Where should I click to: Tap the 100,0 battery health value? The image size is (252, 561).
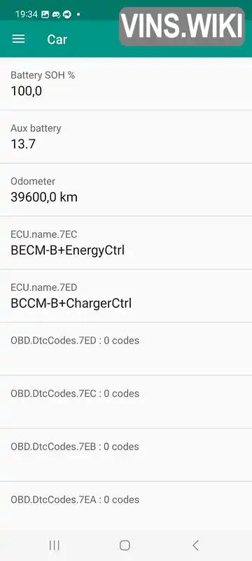tap(26, 91)
